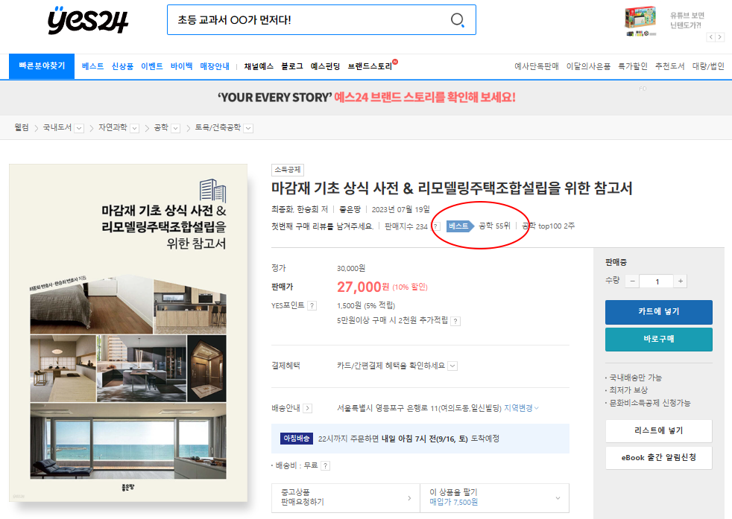Open the 베스트 menu
Screen dimensions: 732x519
[x=92, y=66]
